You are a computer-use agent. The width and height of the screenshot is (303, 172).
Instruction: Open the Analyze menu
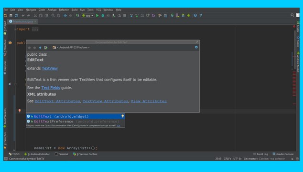[52, 10]
